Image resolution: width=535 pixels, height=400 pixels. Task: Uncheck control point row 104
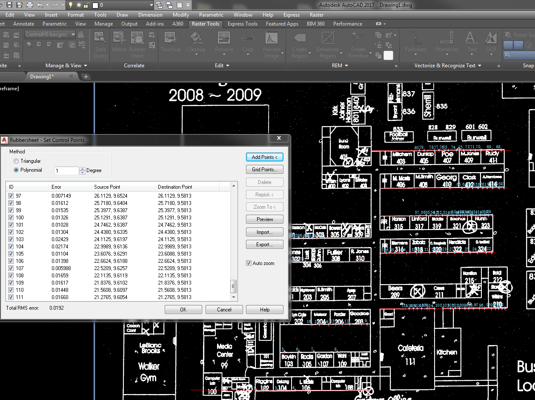coord(11,247)
